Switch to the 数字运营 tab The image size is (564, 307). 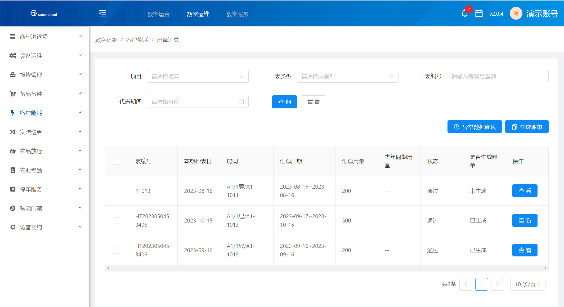159,14
